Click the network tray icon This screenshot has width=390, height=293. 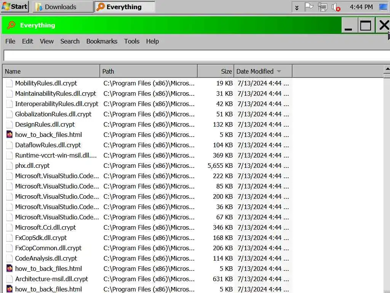pyautogui.click(x=322, y=7)
